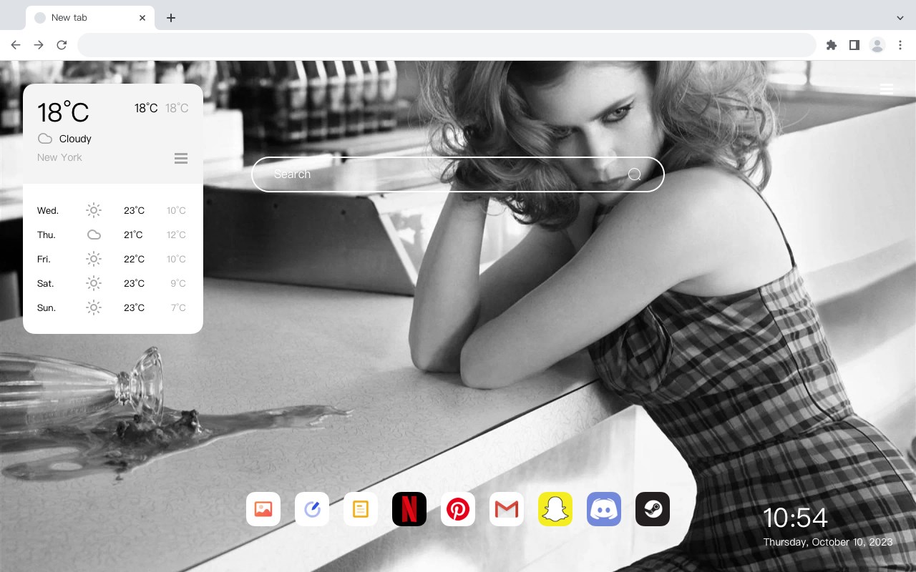This screenshot has height=572, width=916.
Task: Click the large 18°C current temperature
Action: (63, 112)
